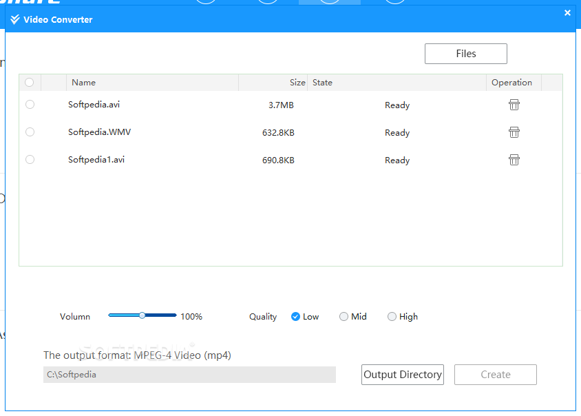Click the Create button

(x=496, y=375)
